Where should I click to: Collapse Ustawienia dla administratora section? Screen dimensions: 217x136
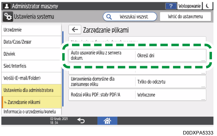(x=31, y=91)
